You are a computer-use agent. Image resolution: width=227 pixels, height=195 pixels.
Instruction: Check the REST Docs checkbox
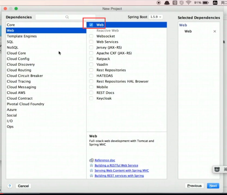(x=91, y=93)
